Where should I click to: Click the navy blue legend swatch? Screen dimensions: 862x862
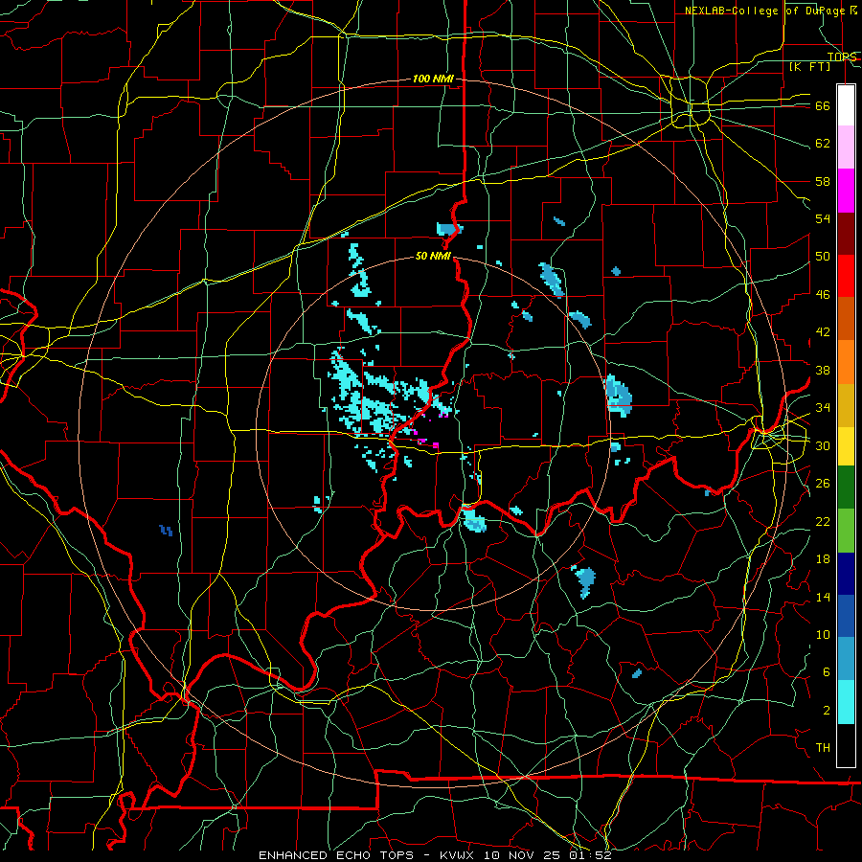click(846, 574)
